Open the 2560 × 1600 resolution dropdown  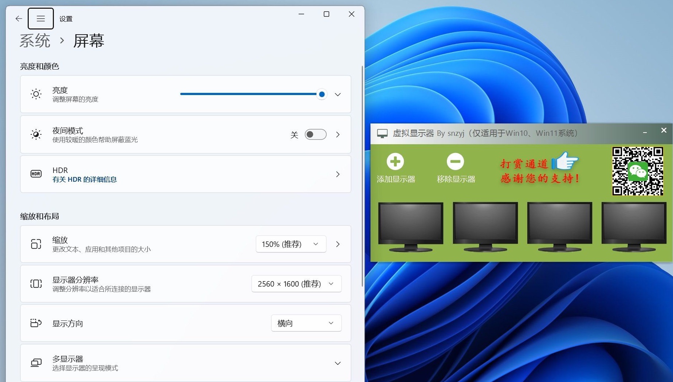click(296, 284)
